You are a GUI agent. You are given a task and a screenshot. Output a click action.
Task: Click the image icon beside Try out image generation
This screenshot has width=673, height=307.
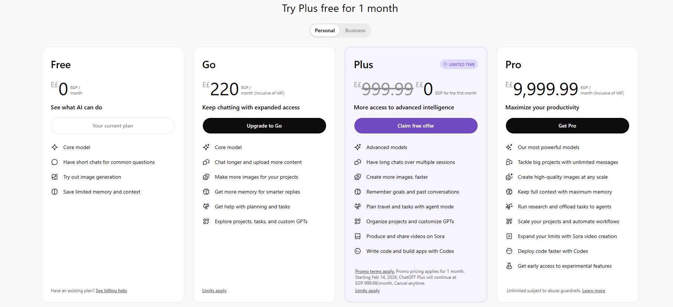coord(55,177)
